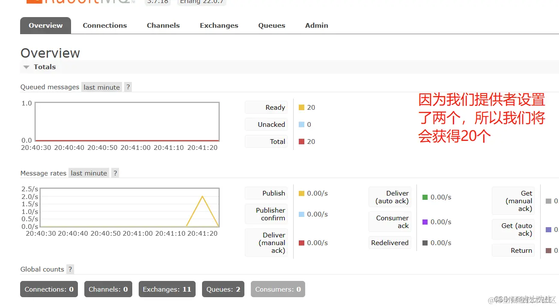Select the Queues tab
The width and height of the screenshot is (559, 307).
pyautogui.click(x=271, y=26)
